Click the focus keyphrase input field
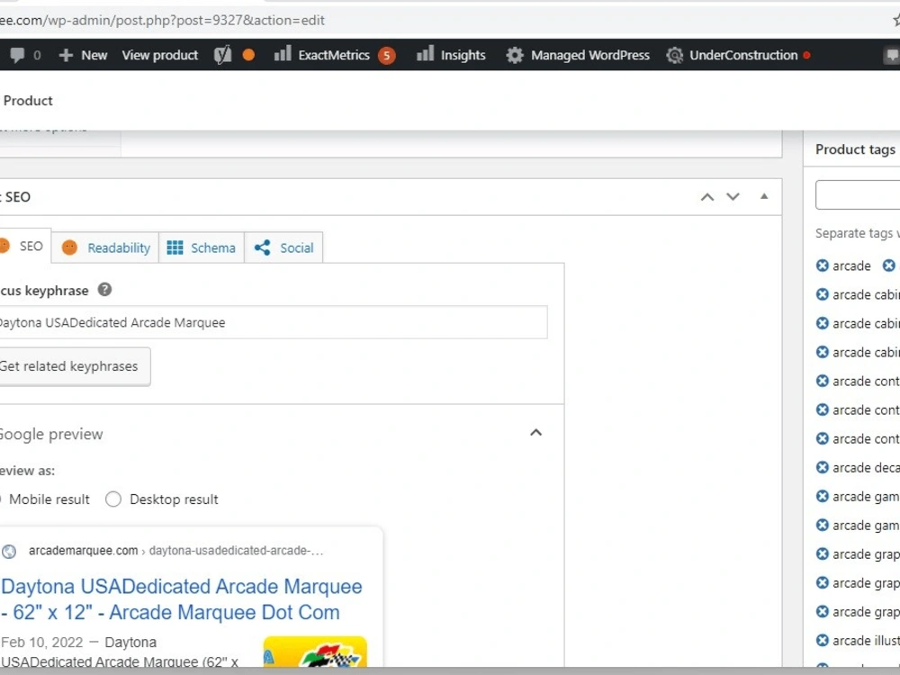Image resolution: width=900 pixels, height=675 pixels. (x=274, y=322)
